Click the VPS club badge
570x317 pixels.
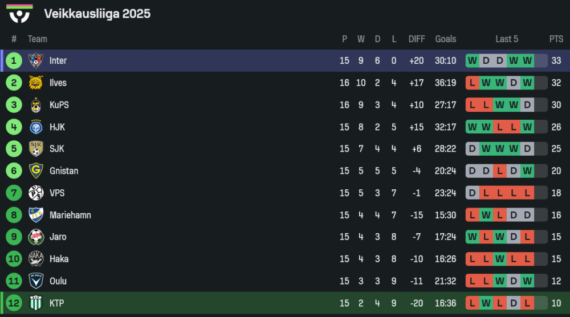(x=36, y=193)
